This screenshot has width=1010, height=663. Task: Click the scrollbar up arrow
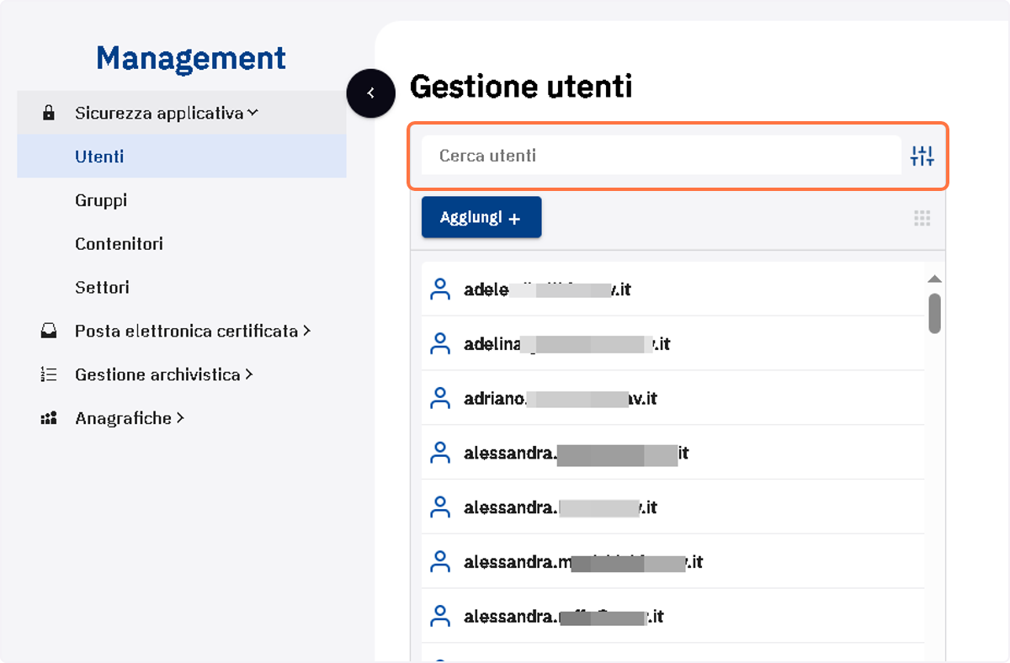pos(934,279)
